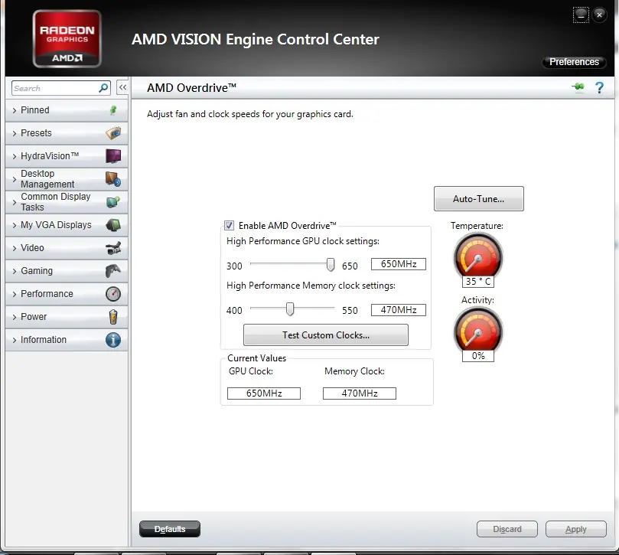619x555 pixels.
Task: Click the Apply button
Action: click(x=576, y=529)
